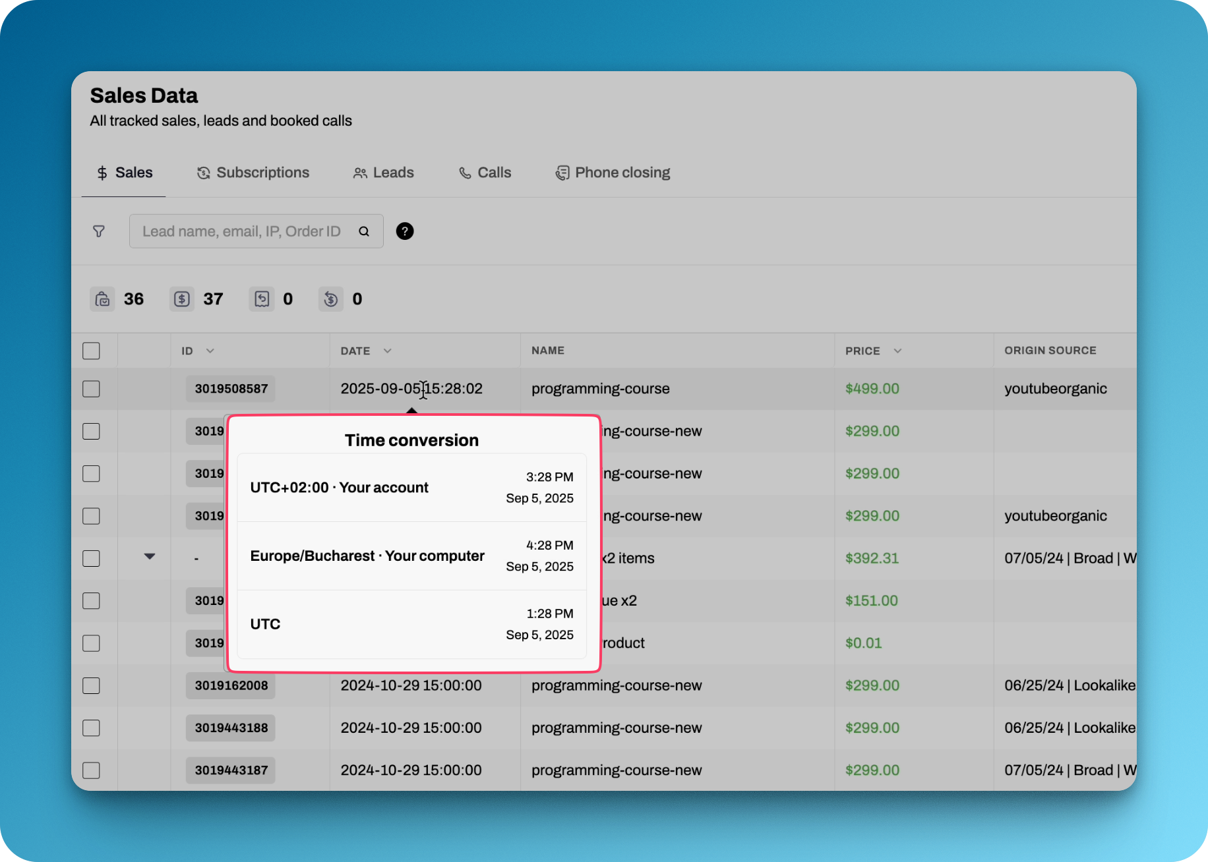Click the search magnifier icon
1208x862 pixels.
[x=364, y=231]
